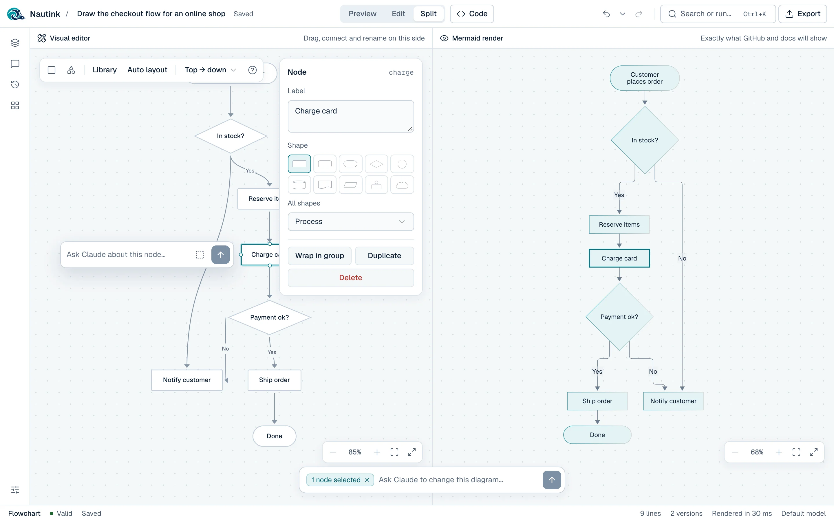Viewport: 834px width, 521px height.
Task: Select the rounded rectangle shape option
Action: 325,164
